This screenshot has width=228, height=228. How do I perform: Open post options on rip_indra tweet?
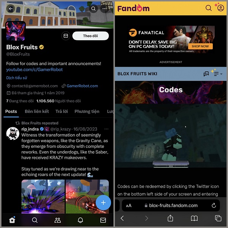[106, 129]
